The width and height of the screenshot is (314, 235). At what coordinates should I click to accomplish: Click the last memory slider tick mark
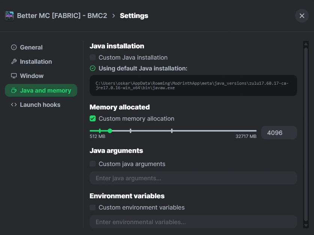tap(172, 131)
